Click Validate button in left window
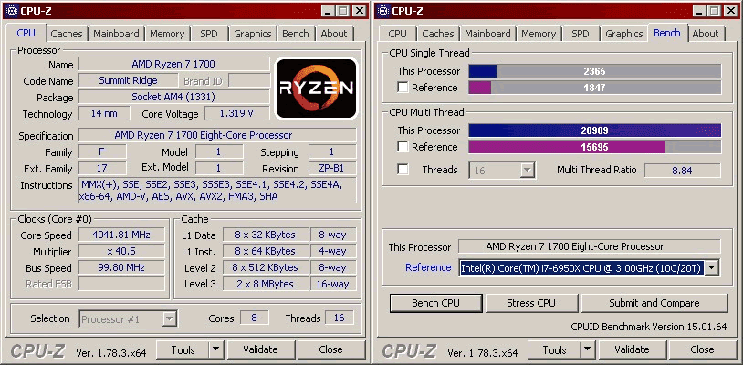Viewport: 743px width, 365px height. pyautogui.click(x=260, y=349)
